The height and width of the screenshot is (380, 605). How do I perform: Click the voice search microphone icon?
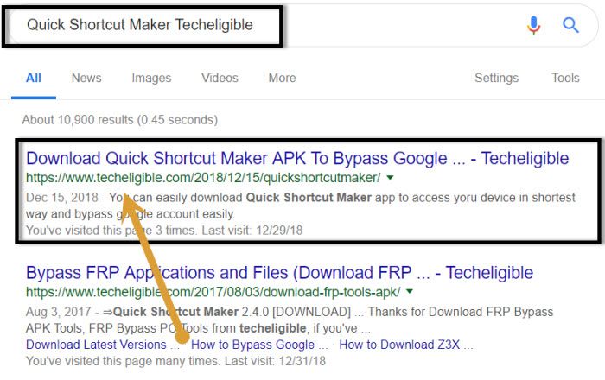533,25
